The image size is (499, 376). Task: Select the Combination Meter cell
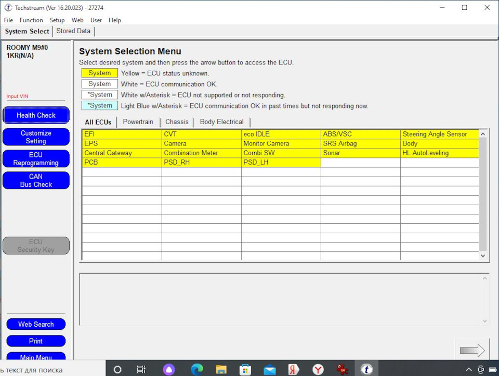coord(202,153)
